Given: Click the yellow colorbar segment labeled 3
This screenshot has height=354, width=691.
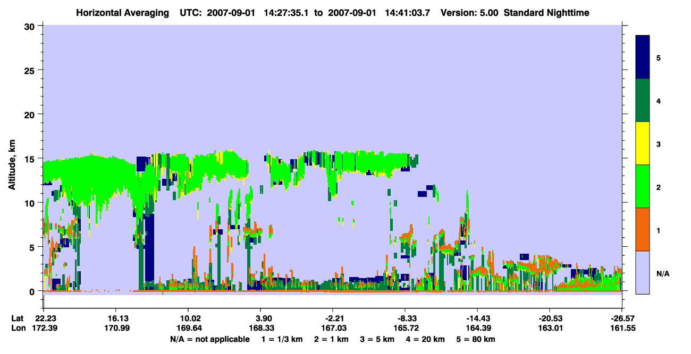Looking at the screenshot, I should (x=643, y=143).
